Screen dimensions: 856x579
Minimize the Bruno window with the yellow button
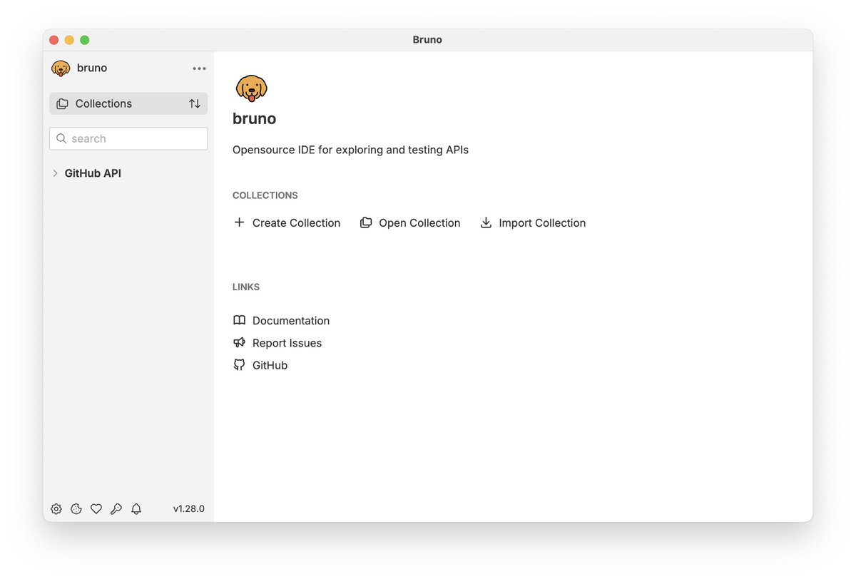pos(69,40)
